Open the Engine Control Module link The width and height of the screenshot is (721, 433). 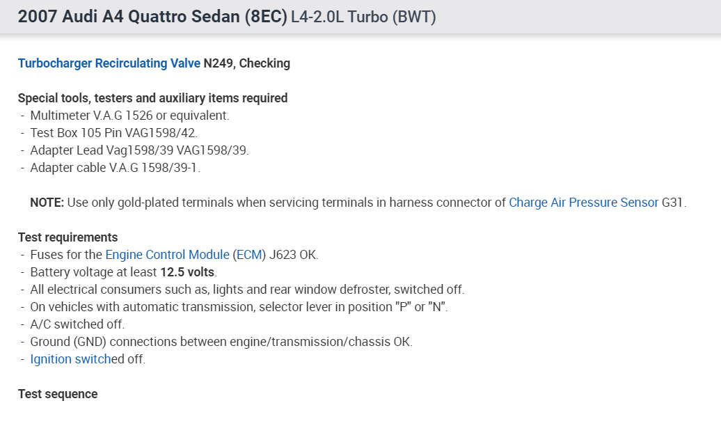(x=167, y=255)
